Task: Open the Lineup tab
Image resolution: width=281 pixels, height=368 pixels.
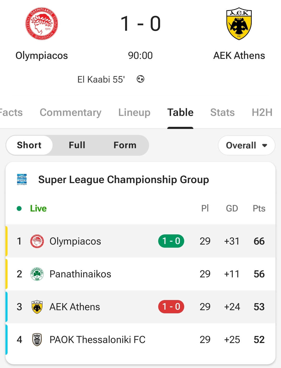Action: point(134,112)
